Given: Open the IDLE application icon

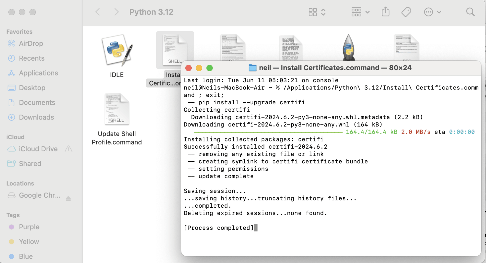Looking at the screenshot, I should point(117,50).
